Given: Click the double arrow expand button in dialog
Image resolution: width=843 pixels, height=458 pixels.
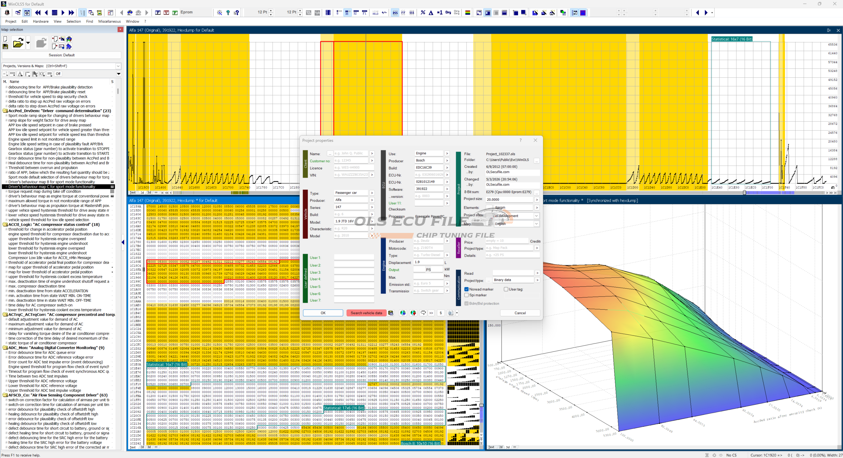Looking at the screenshot, I should coord(431,313).
